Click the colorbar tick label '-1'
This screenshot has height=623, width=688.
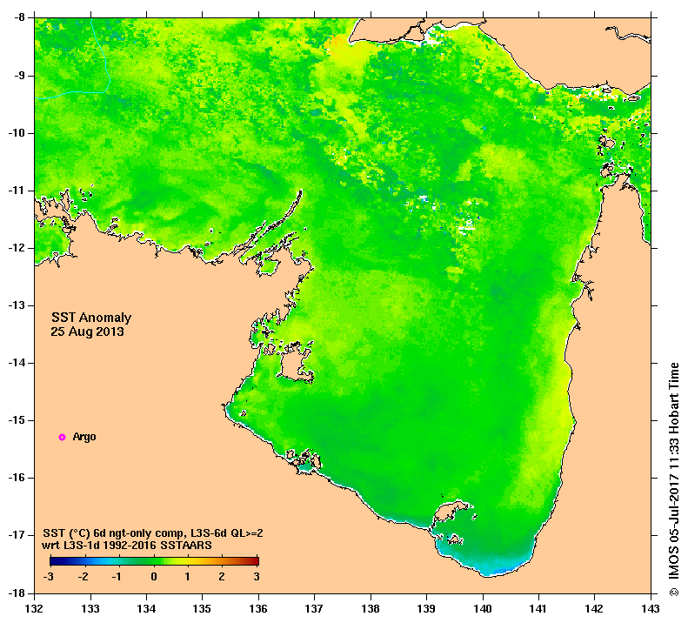(x=117, y=577)
